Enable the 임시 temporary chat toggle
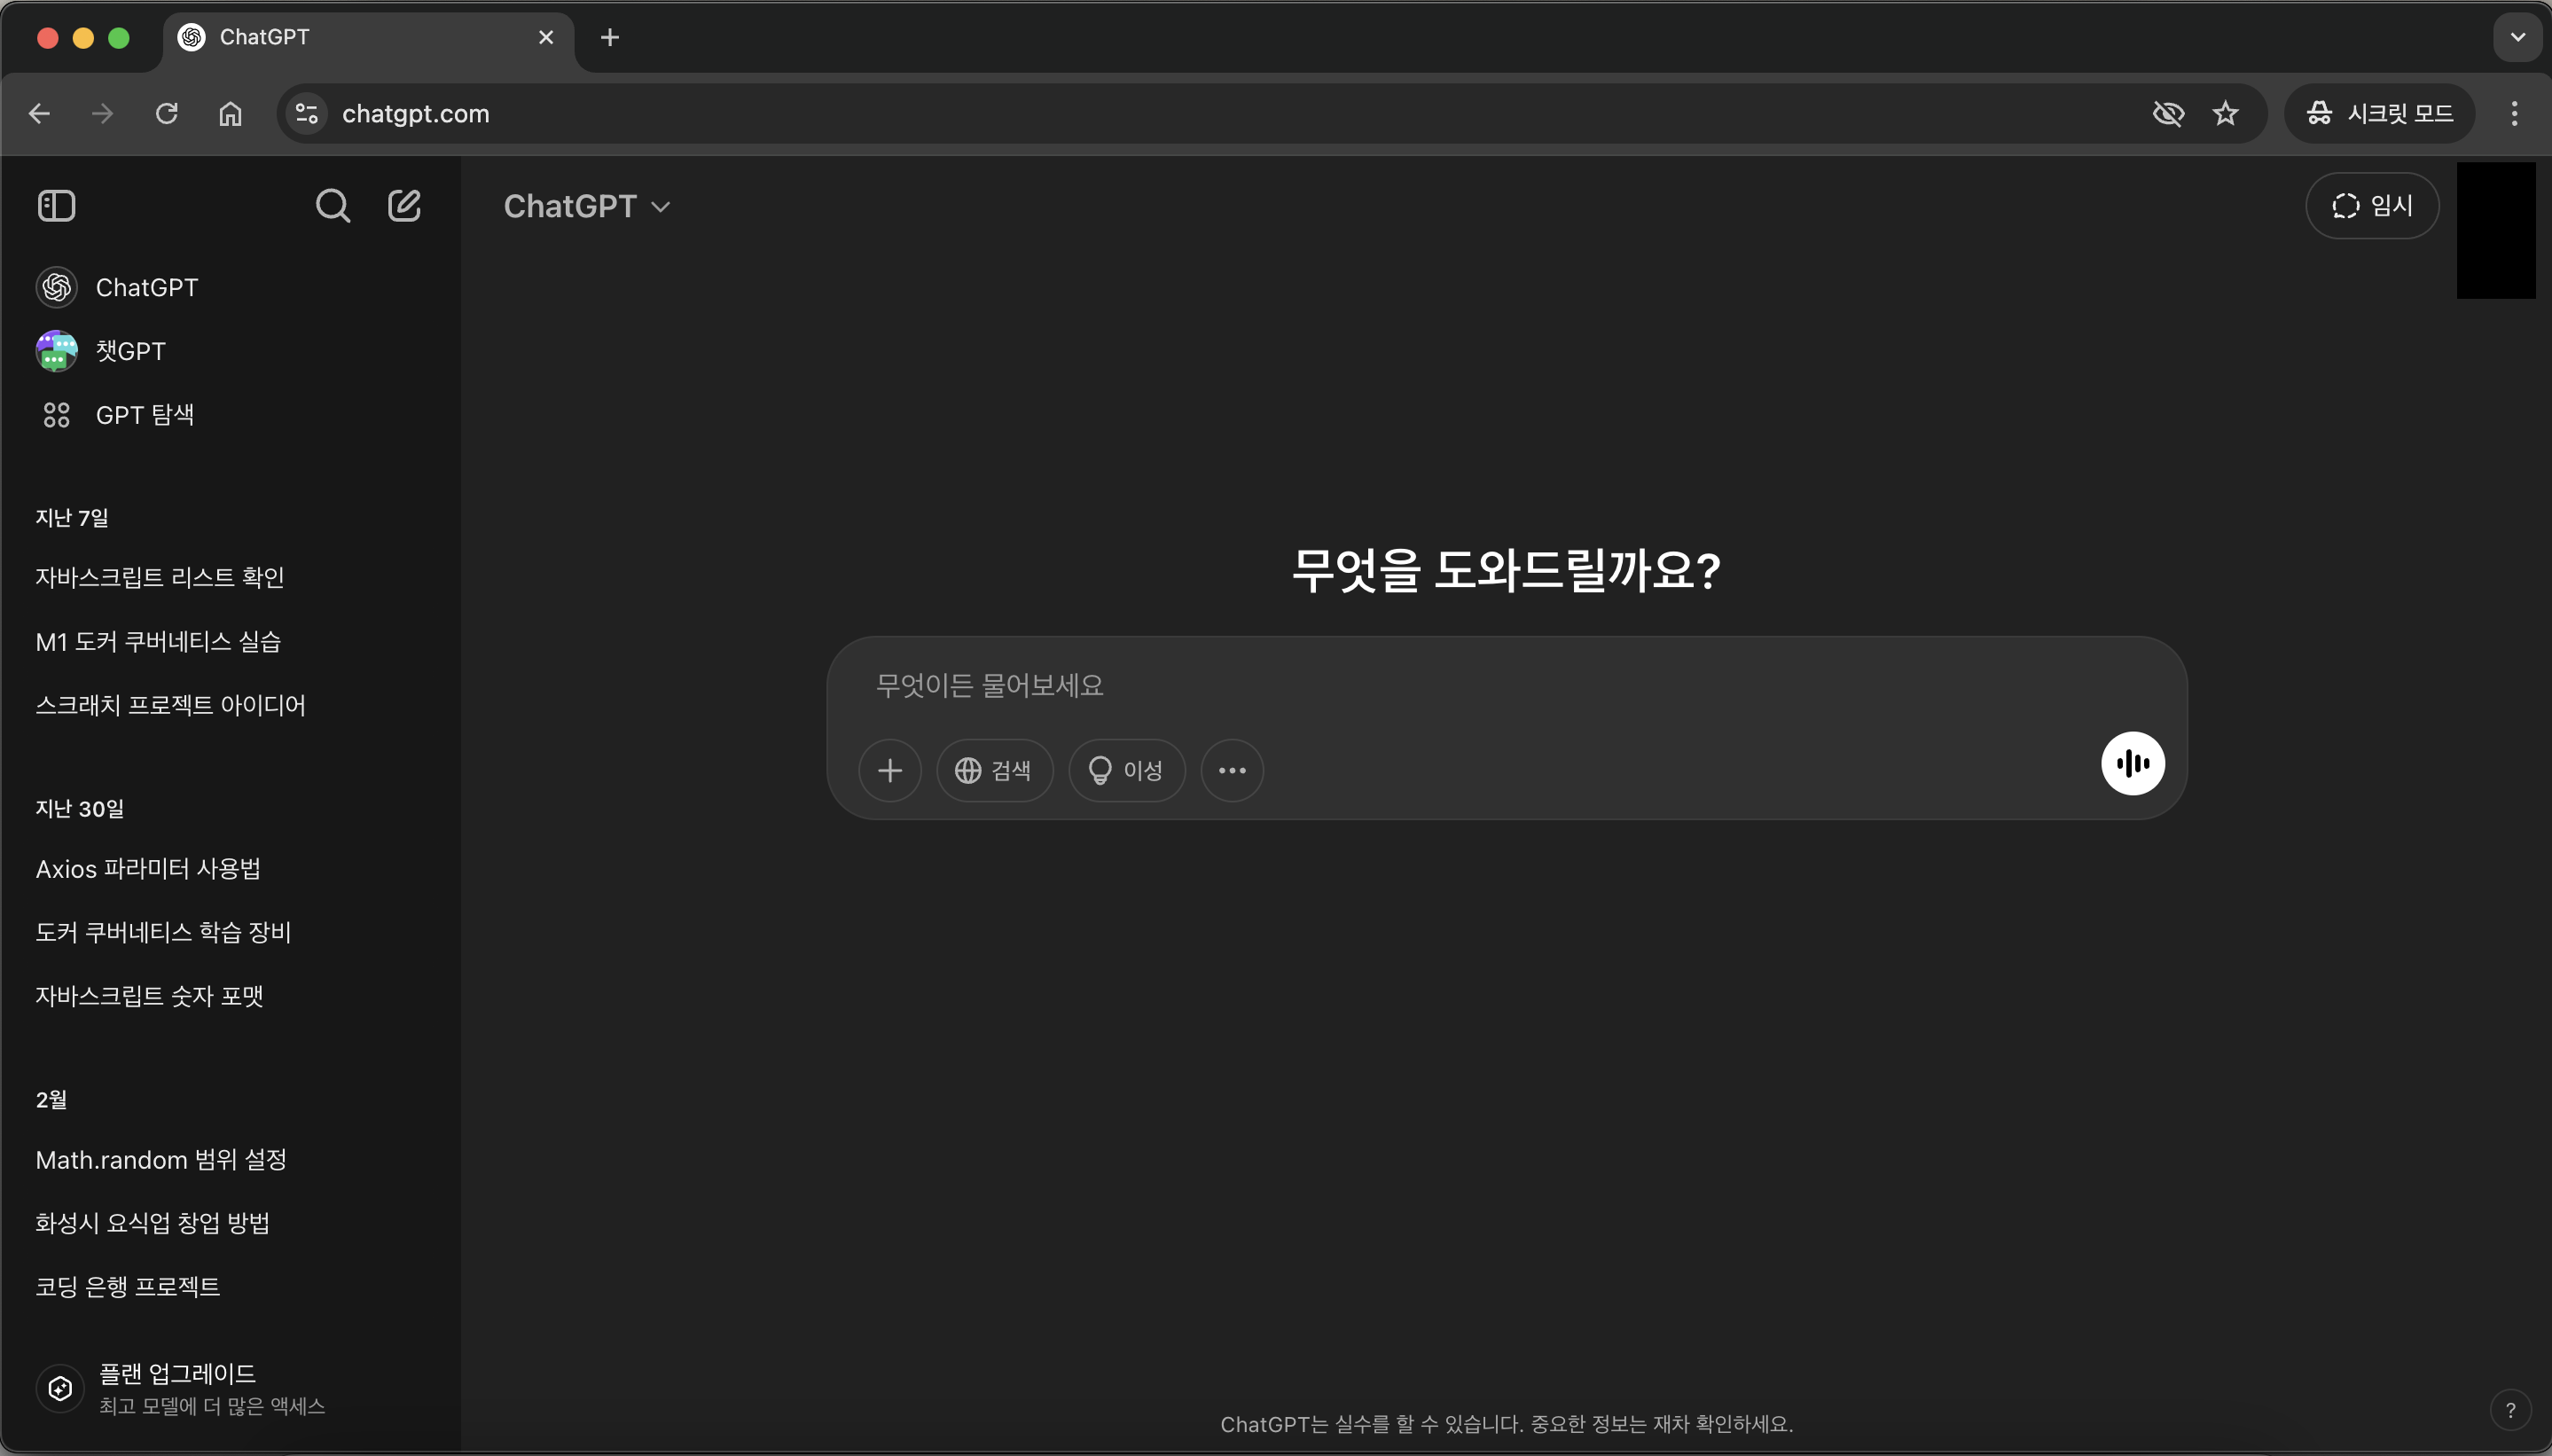Viewport: 2552px width, 1456px height. pos(2371,206)
